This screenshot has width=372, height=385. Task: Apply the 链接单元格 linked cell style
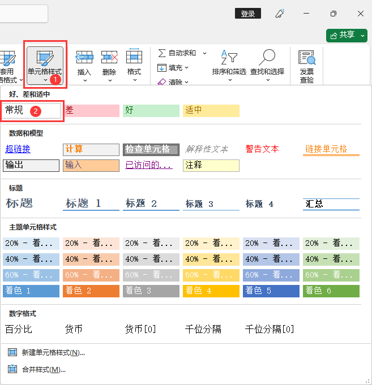pos(331,150)
